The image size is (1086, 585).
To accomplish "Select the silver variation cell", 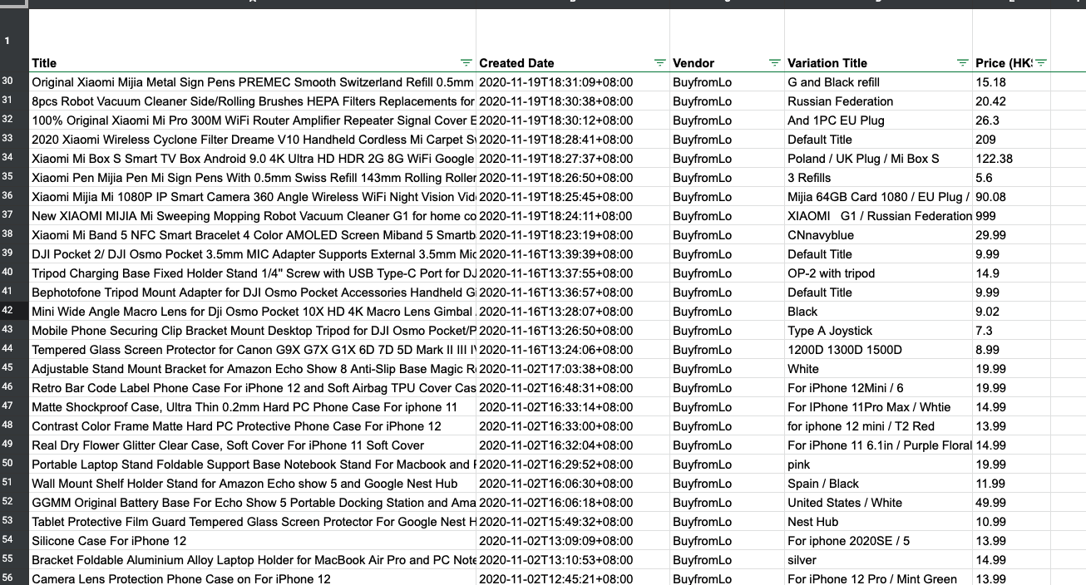I will (x=878, y=560).
